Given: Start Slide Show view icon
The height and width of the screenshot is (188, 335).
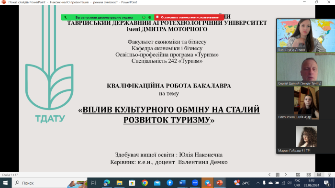Looking at the screenshot, I should (329, 175).
